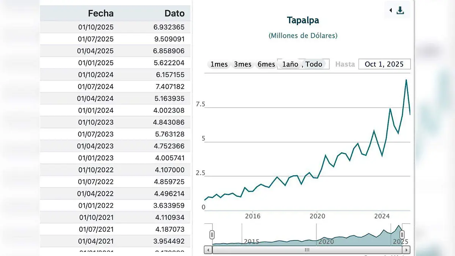Click the chart download icon

pos(400,11)
